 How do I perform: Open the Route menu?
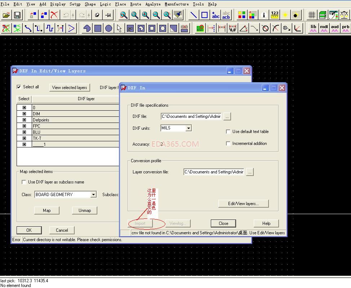135,4
